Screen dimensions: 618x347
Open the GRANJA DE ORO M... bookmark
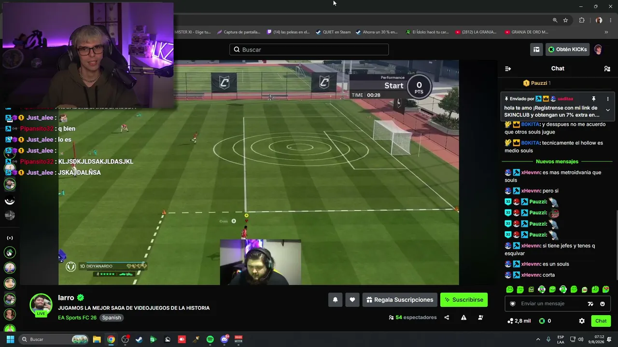click(x=526, y=32)
